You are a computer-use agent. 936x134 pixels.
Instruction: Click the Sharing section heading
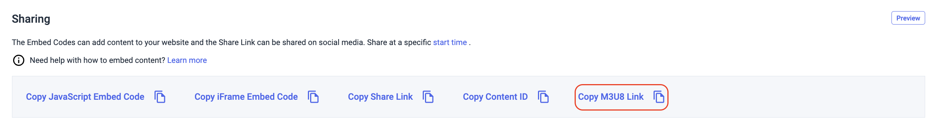point(31,19)
